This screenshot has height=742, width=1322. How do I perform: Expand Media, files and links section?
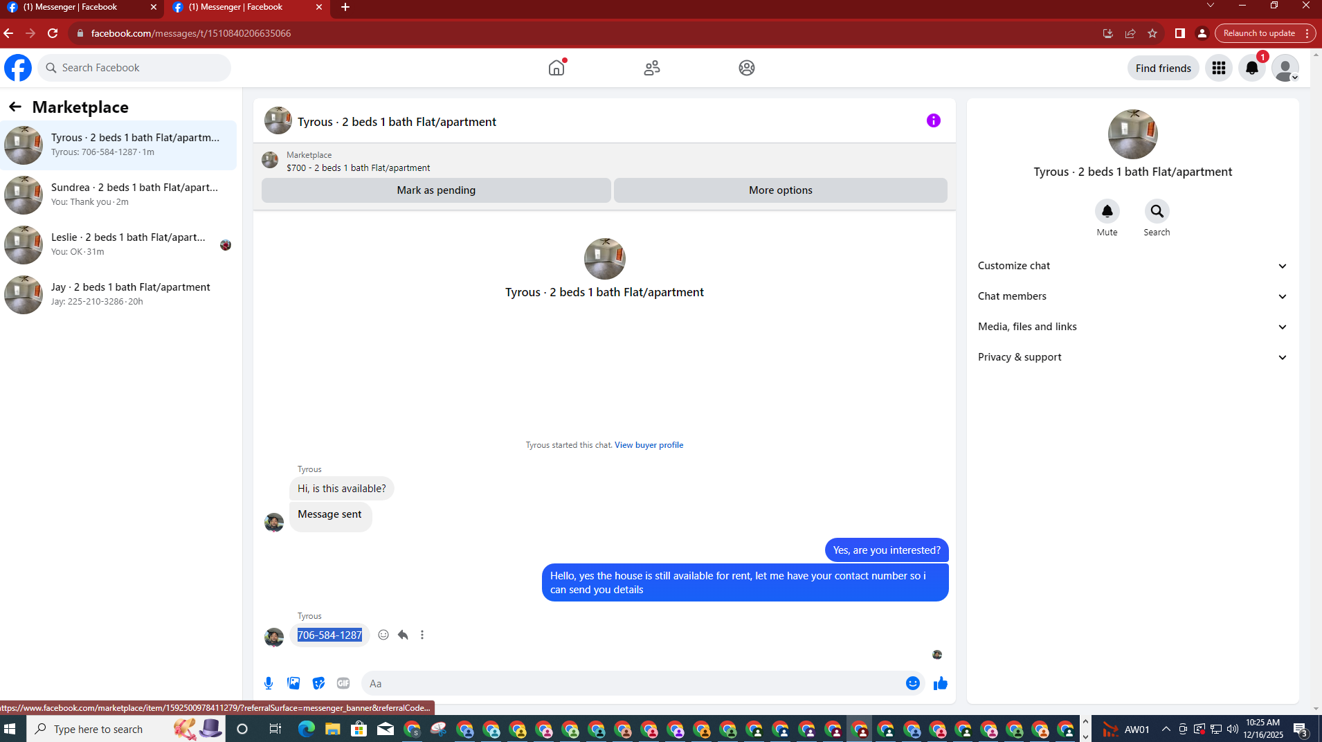coord(1132,327)
